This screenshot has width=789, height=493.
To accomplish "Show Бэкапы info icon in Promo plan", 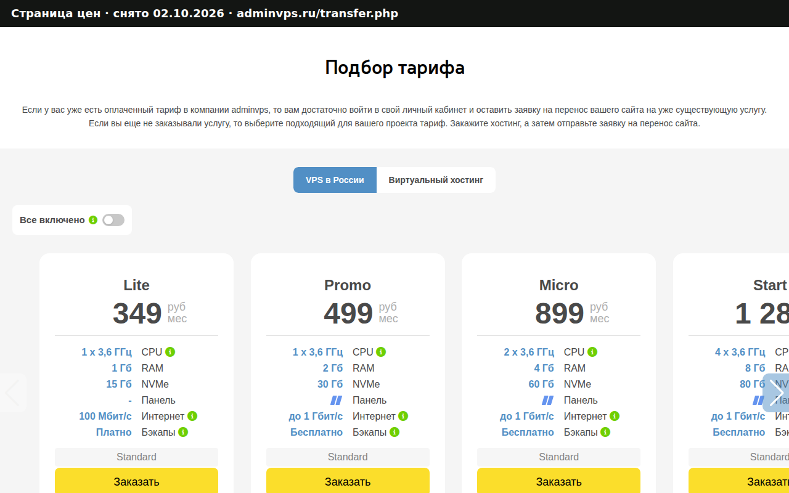I will coord(394,432).
